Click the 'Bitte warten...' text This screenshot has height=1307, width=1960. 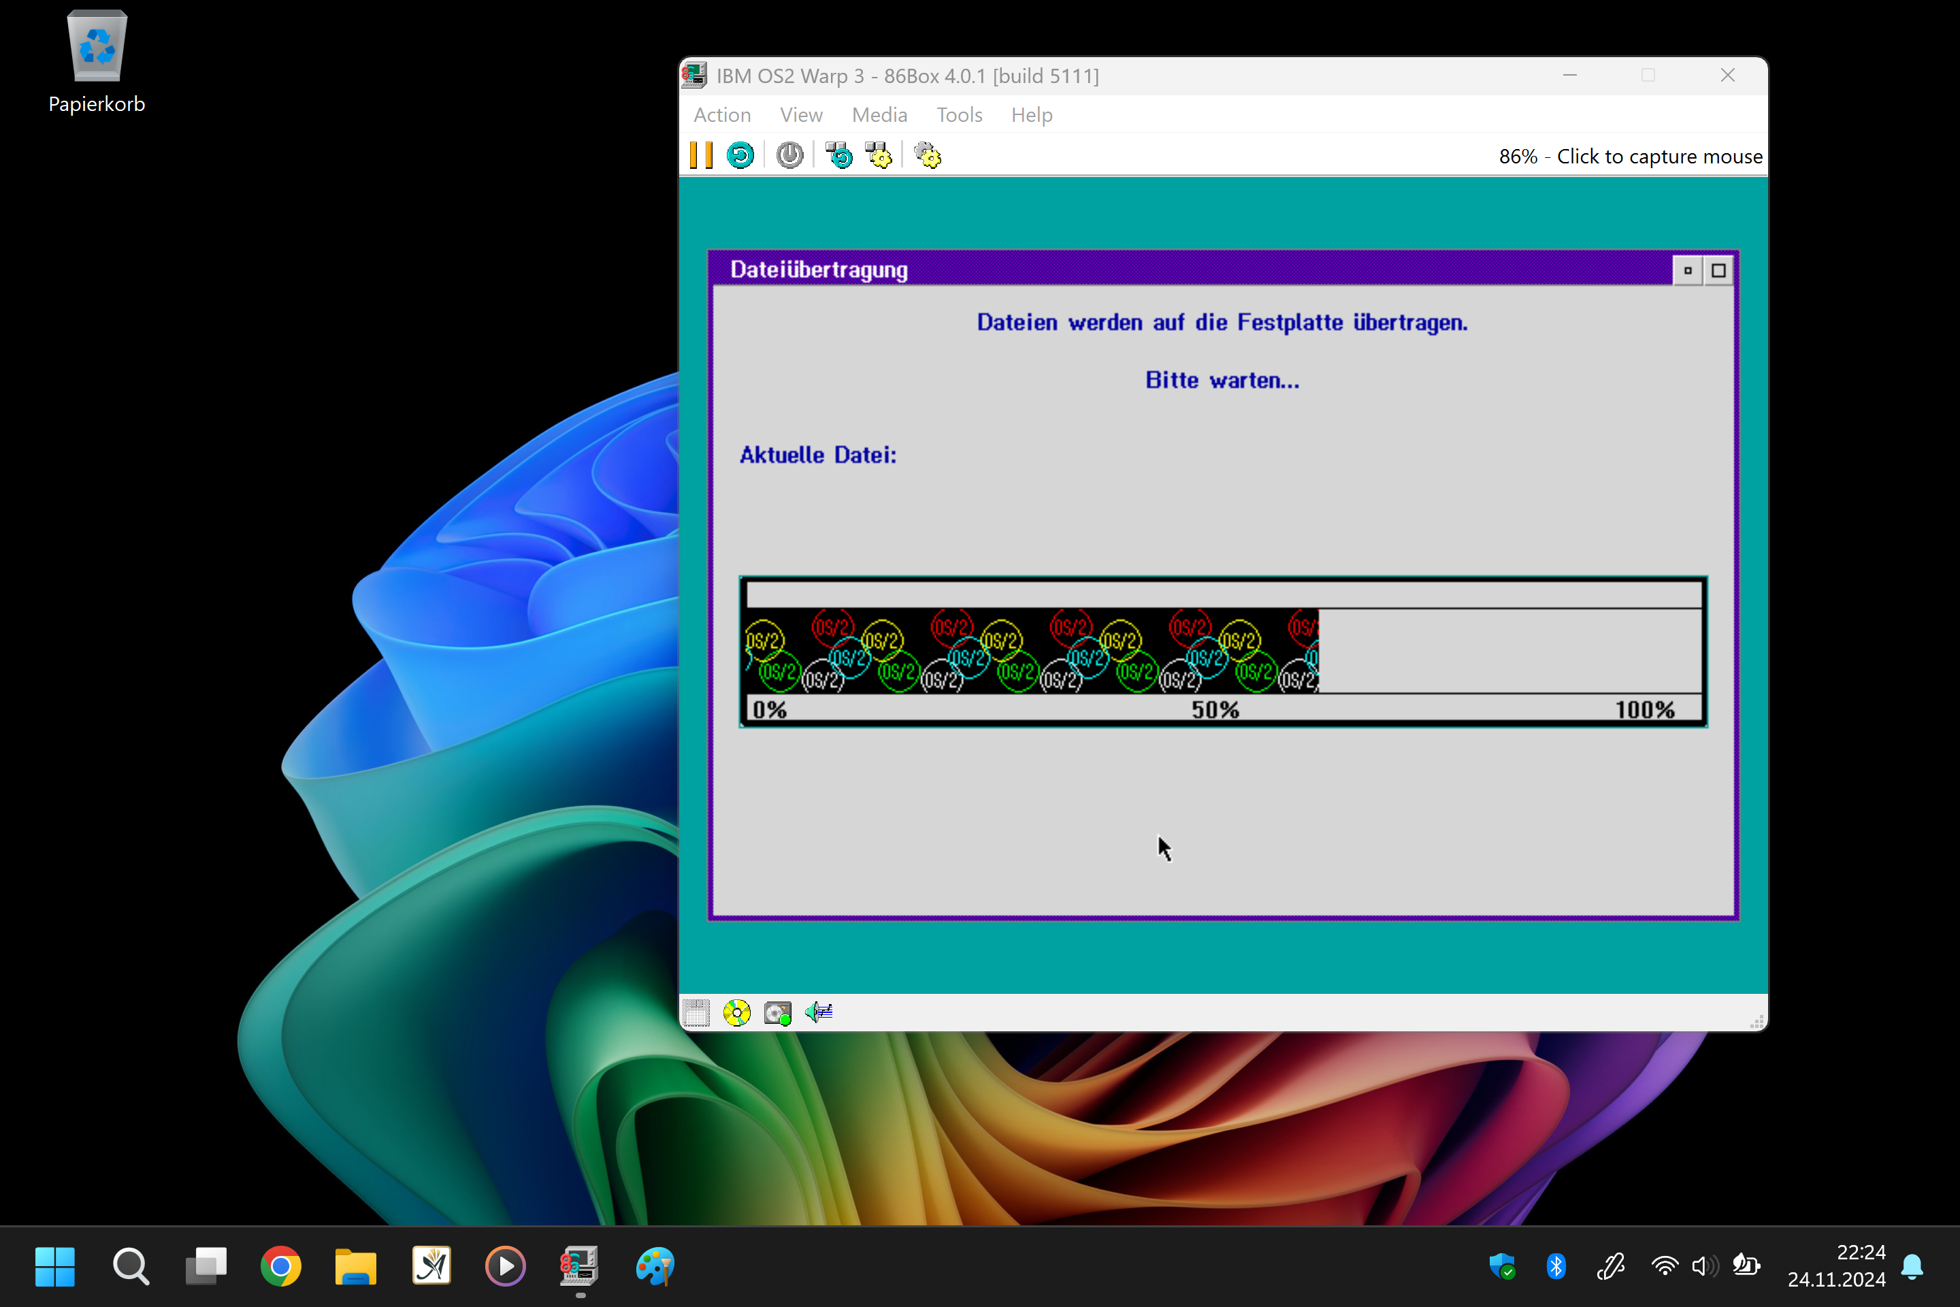click(x=1222, y=380)
